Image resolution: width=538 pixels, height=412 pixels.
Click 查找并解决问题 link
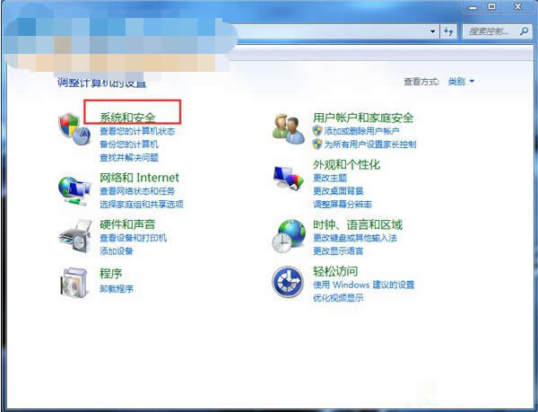pyautogui.click(x=129, y=158)
